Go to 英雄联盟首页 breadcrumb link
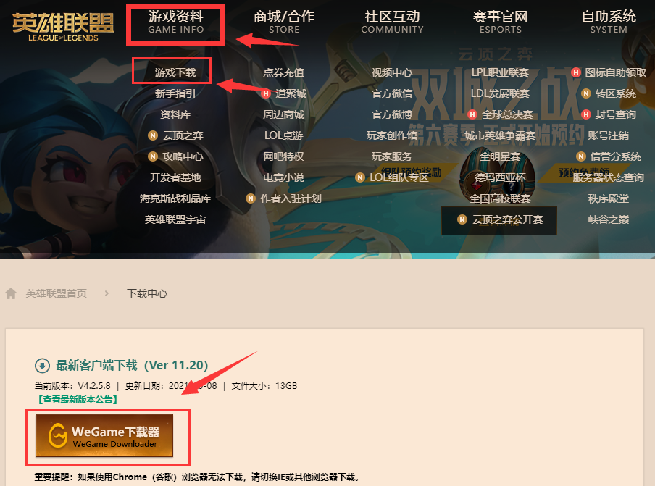 (56, 293)
